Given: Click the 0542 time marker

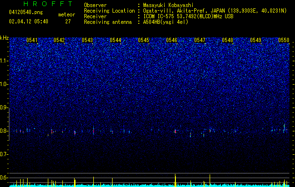Looking at the screenshot, I should (59, 40).
